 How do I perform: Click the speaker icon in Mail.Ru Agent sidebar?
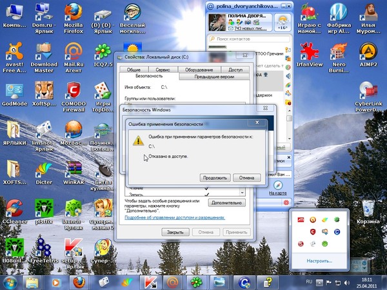(288, 76)
